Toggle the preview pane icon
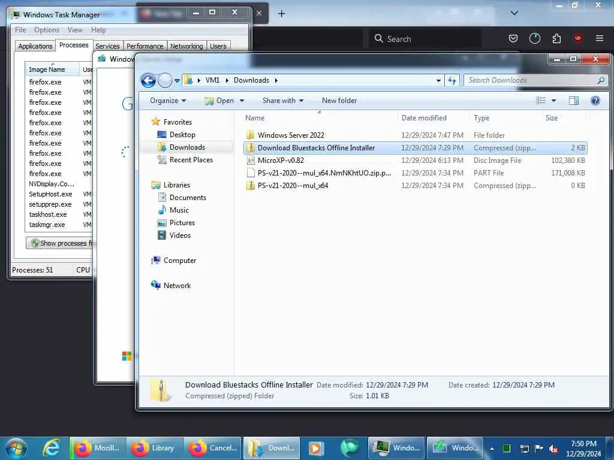Screen dimensions: 614x460 coord(574,101)
